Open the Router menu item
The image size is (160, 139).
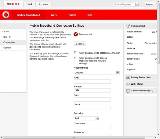click(x=72, y=15)
